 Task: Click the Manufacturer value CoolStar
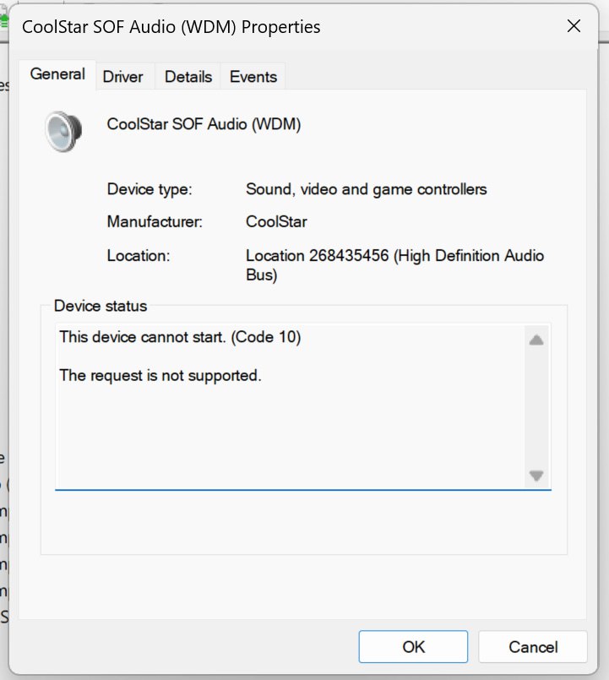pos(276,222)
